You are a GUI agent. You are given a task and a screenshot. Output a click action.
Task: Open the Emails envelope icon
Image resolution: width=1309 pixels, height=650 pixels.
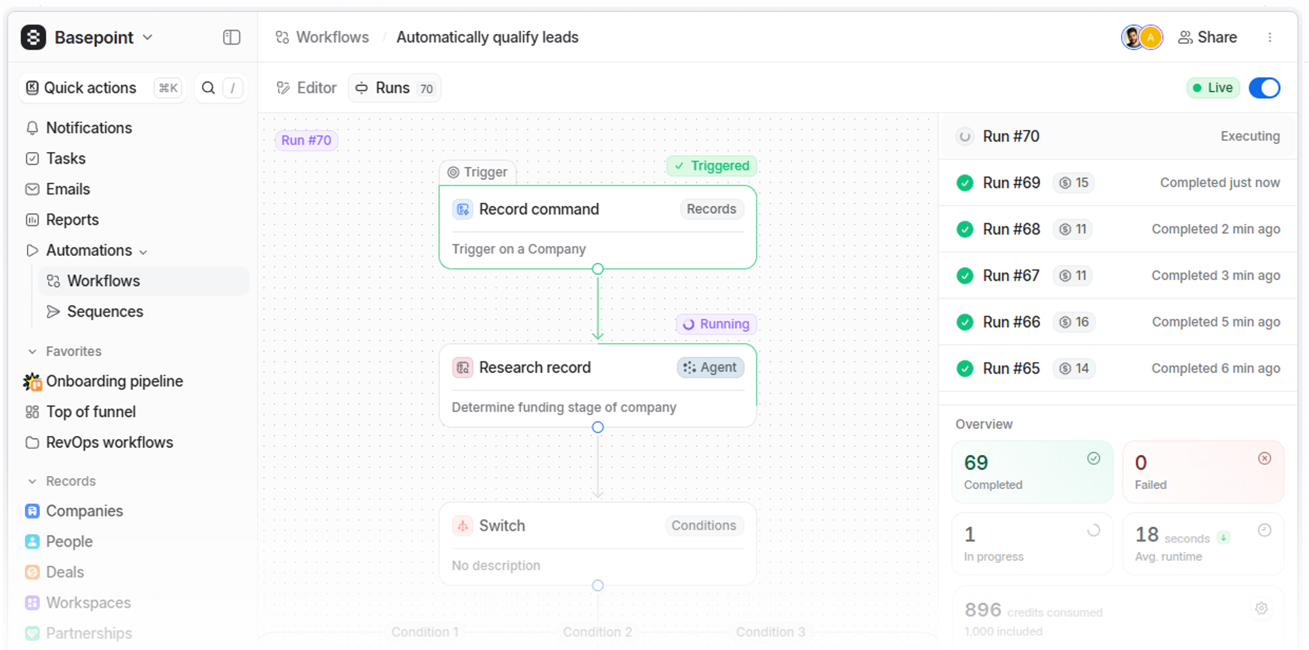tap(32, 189)
